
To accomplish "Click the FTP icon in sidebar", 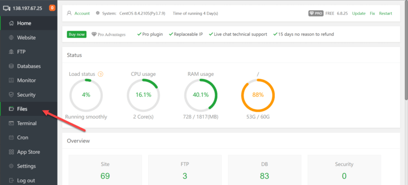I will point(11,52).
